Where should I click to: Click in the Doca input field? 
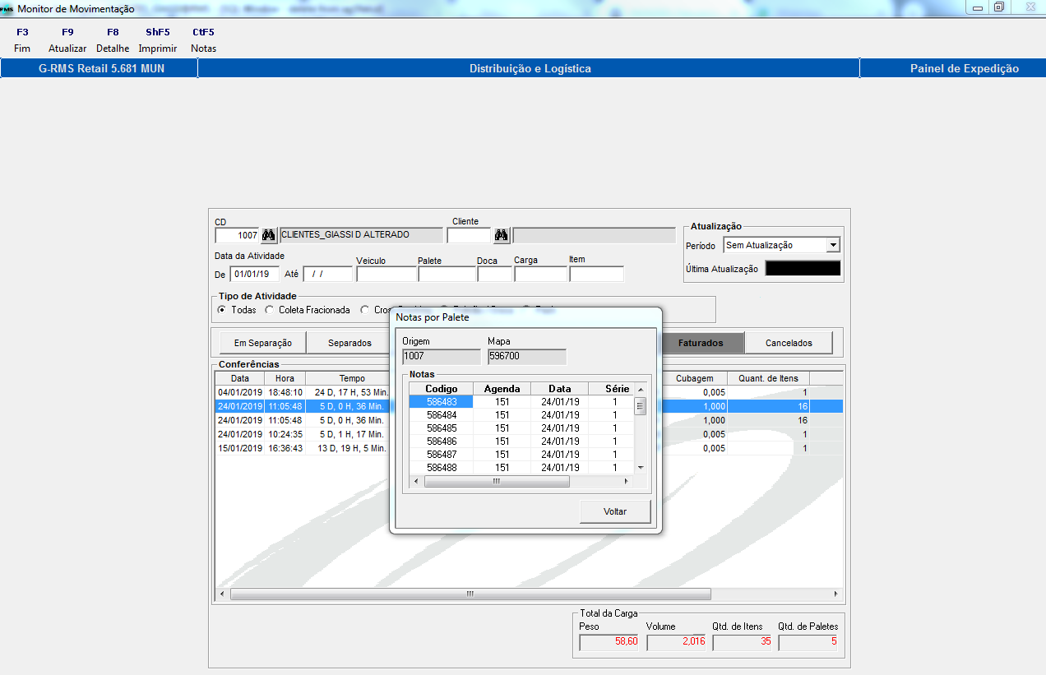(x=494, y=274)
